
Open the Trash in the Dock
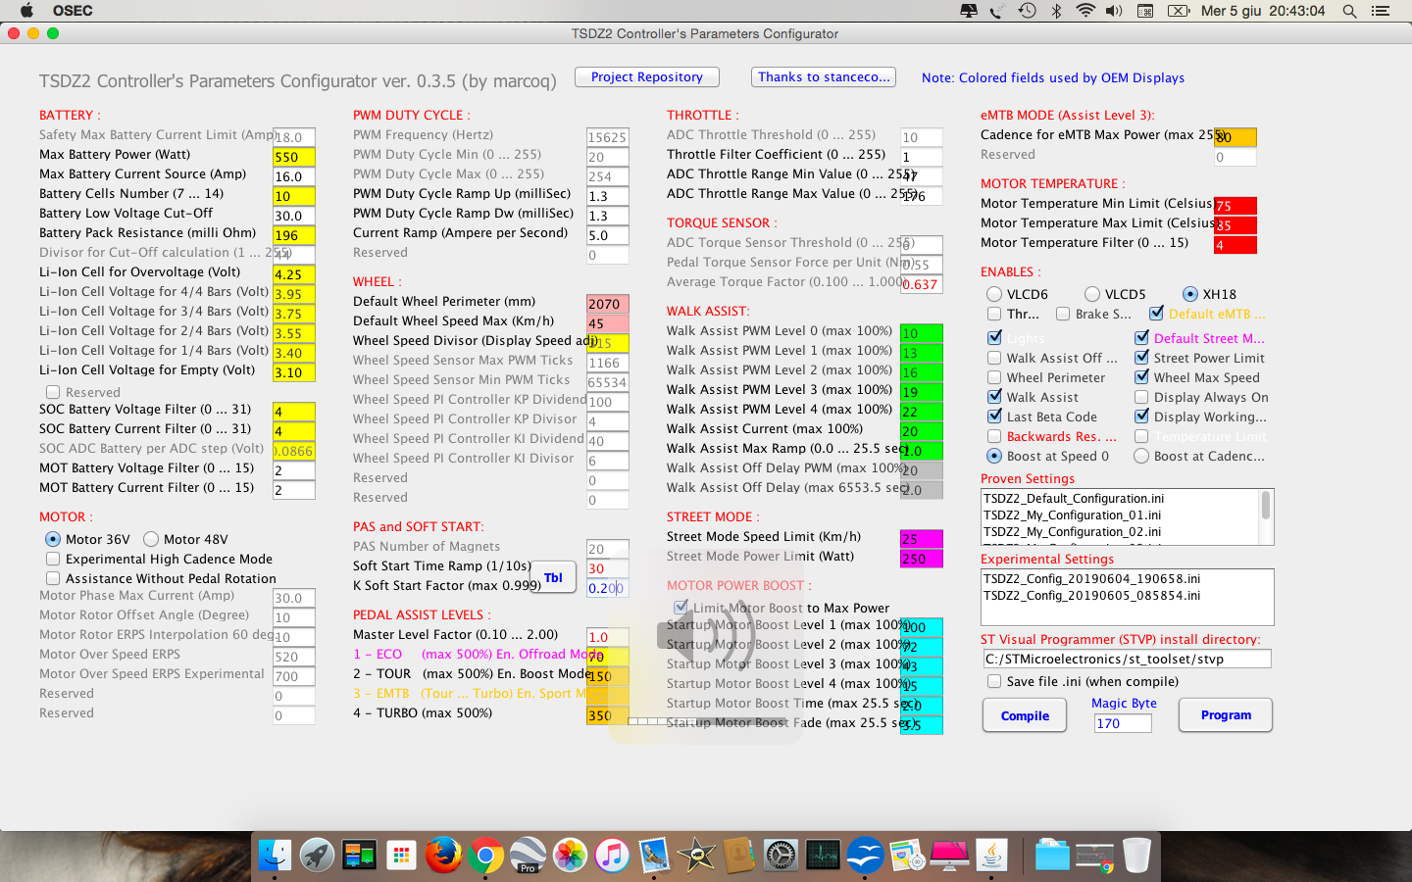point(1136,856)
